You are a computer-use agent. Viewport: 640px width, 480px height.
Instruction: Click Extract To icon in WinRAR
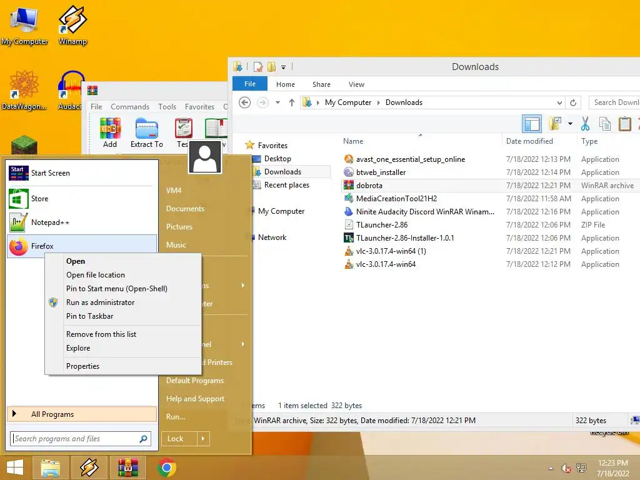146,132
